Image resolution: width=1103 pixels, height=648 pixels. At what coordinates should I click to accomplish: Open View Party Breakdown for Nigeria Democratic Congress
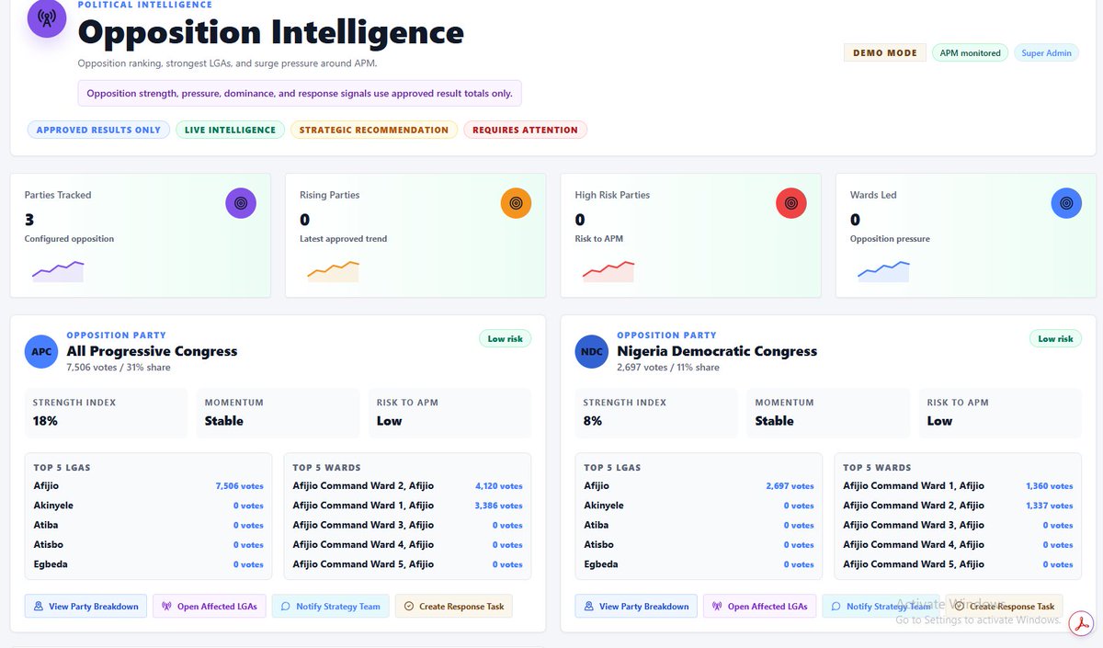[x=636, y=607]
